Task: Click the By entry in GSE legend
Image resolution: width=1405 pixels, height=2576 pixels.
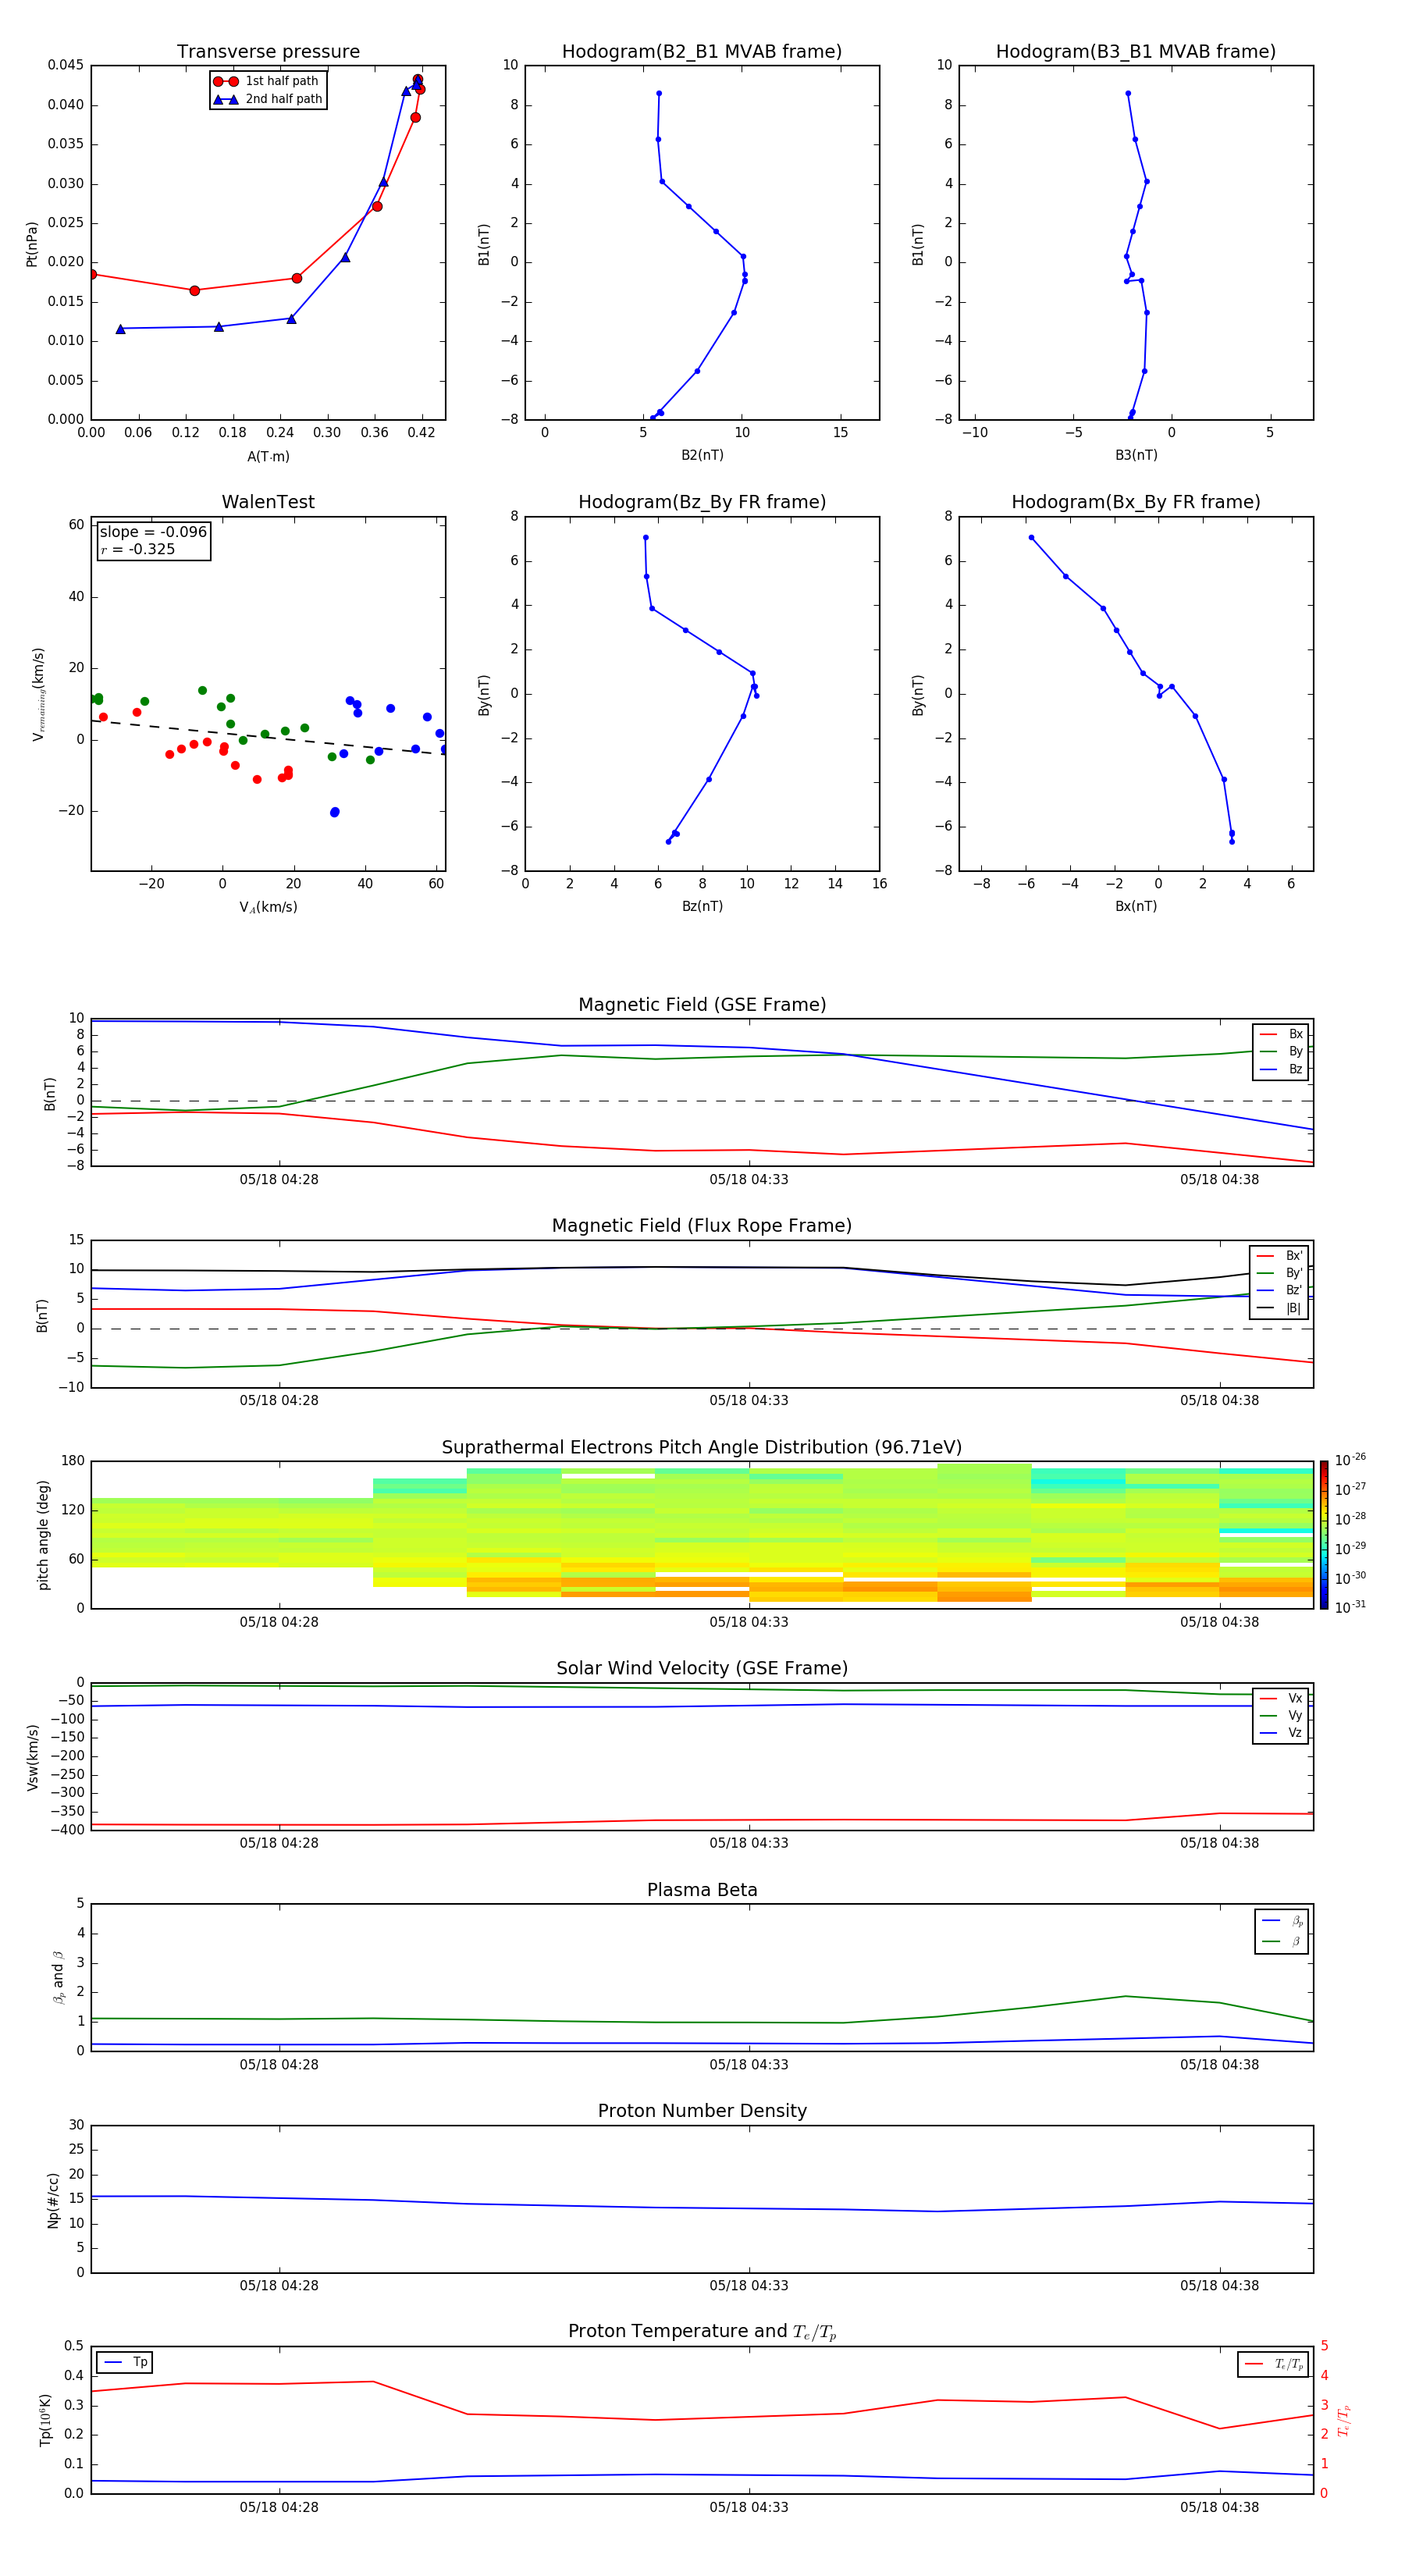Action: tap(1281, 1052)
